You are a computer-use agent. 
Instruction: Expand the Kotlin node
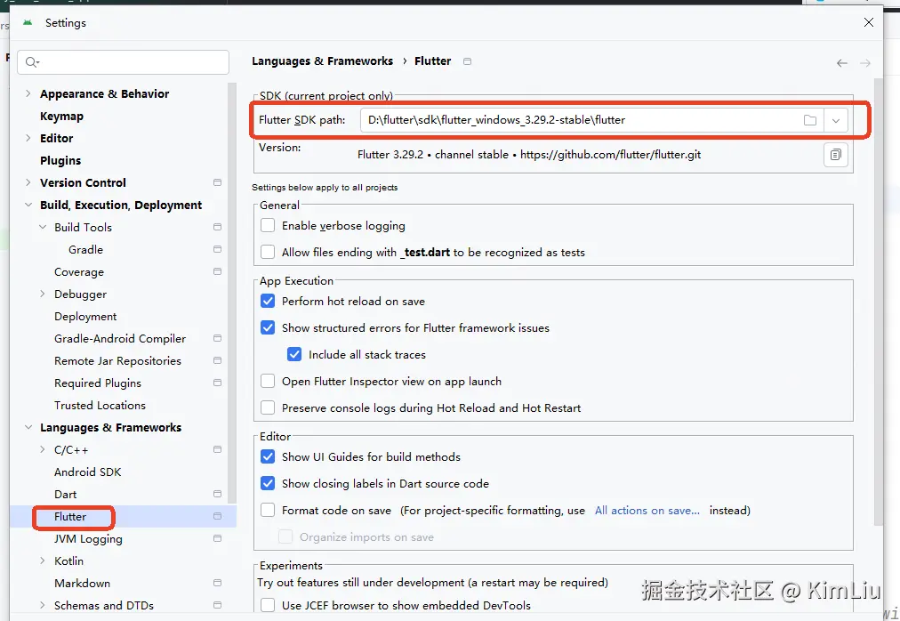[x=43, y=561]
